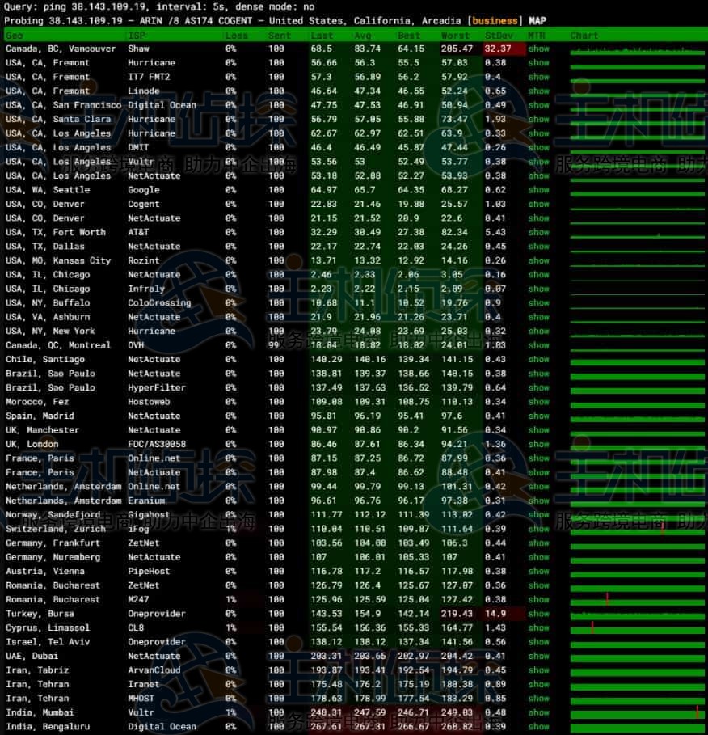Screen dimensions: 708x735
Task: Select the 'iFog' ISP cell
Action: point(139,530)
